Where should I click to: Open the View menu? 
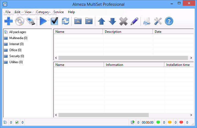(x=28, y=12)
